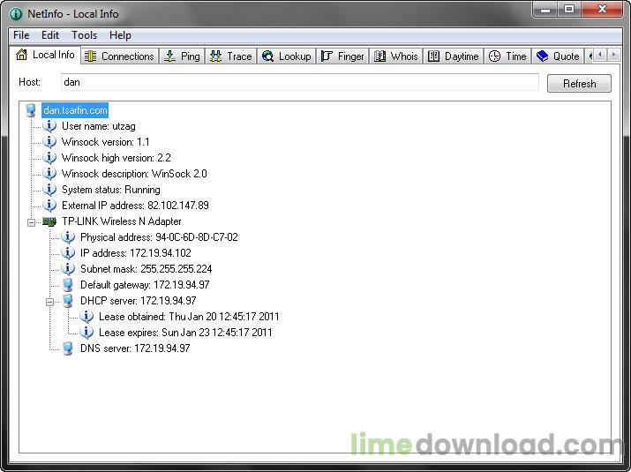Select the External IP address entry
The image size is (631, 472).
coord(134,206)
